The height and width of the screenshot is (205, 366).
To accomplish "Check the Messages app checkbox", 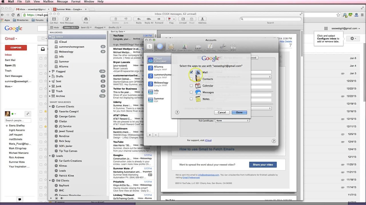I will [x=191, y=92].
